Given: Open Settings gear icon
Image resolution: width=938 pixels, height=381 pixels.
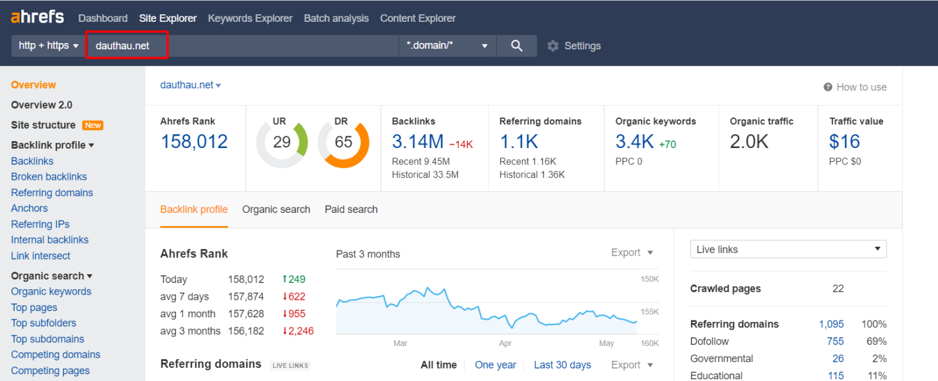Looking at the screenshot, I should click(553, 46).
